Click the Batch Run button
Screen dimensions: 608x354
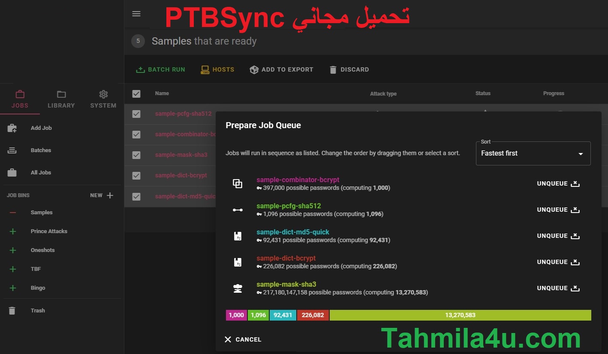160,69
